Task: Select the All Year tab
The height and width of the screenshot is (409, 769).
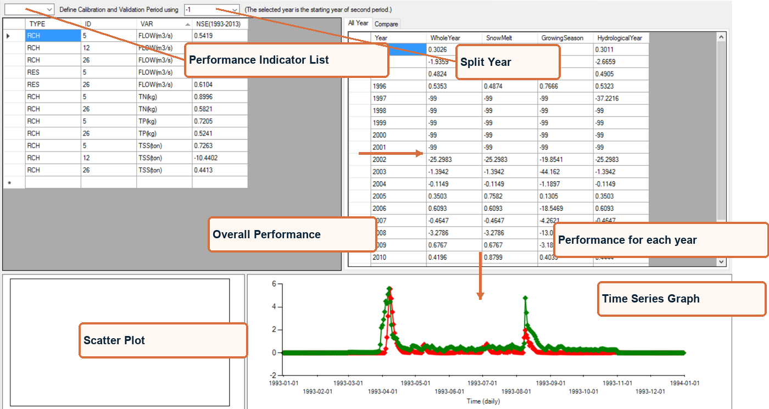Action: click(x=359, y=23)
